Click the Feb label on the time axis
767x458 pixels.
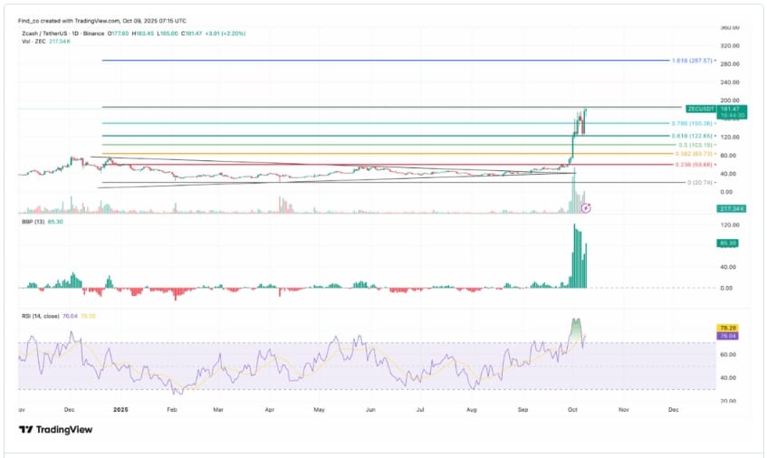[171, 410]
